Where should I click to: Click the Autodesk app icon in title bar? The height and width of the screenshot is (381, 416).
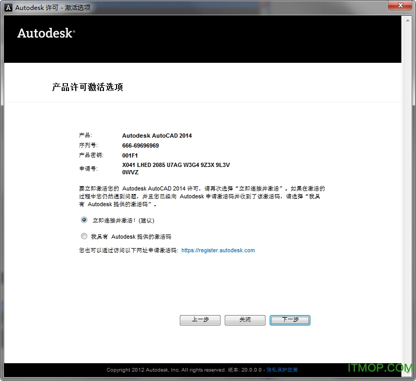tap(8, 7)
